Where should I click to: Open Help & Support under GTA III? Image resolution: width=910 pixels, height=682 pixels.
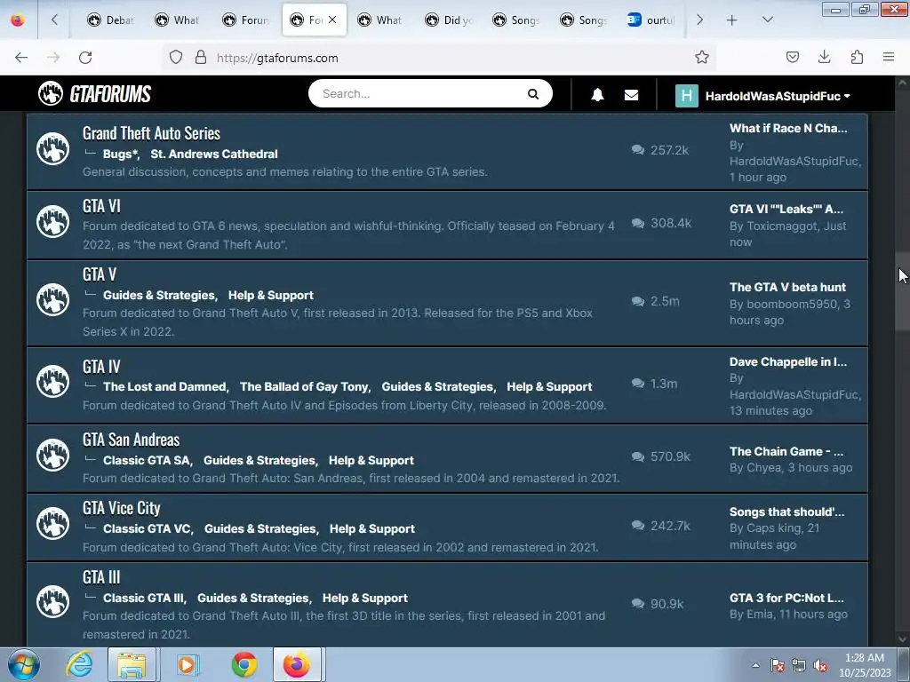click(x=365, y=598)
